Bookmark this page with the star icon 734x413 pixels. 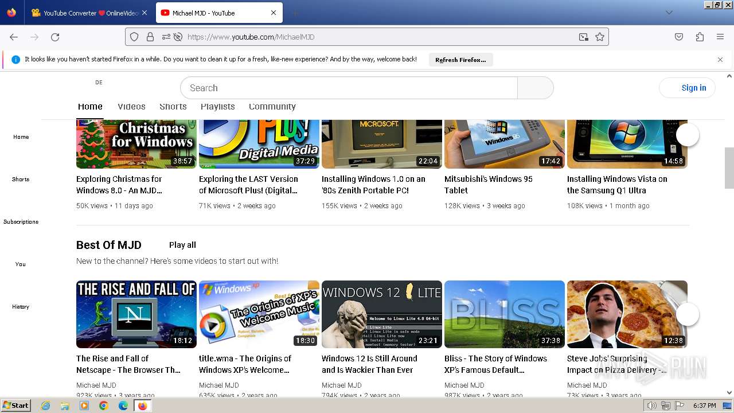[600, 37]
